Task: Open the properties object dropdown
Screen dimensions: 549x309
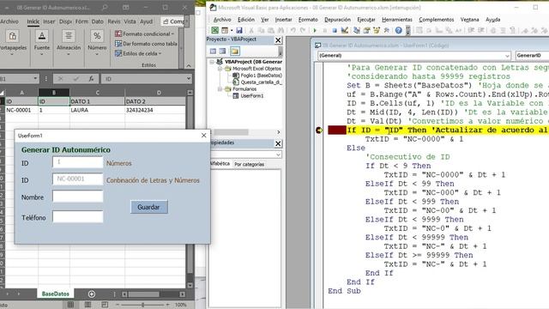Action: (x=278, y=154)
